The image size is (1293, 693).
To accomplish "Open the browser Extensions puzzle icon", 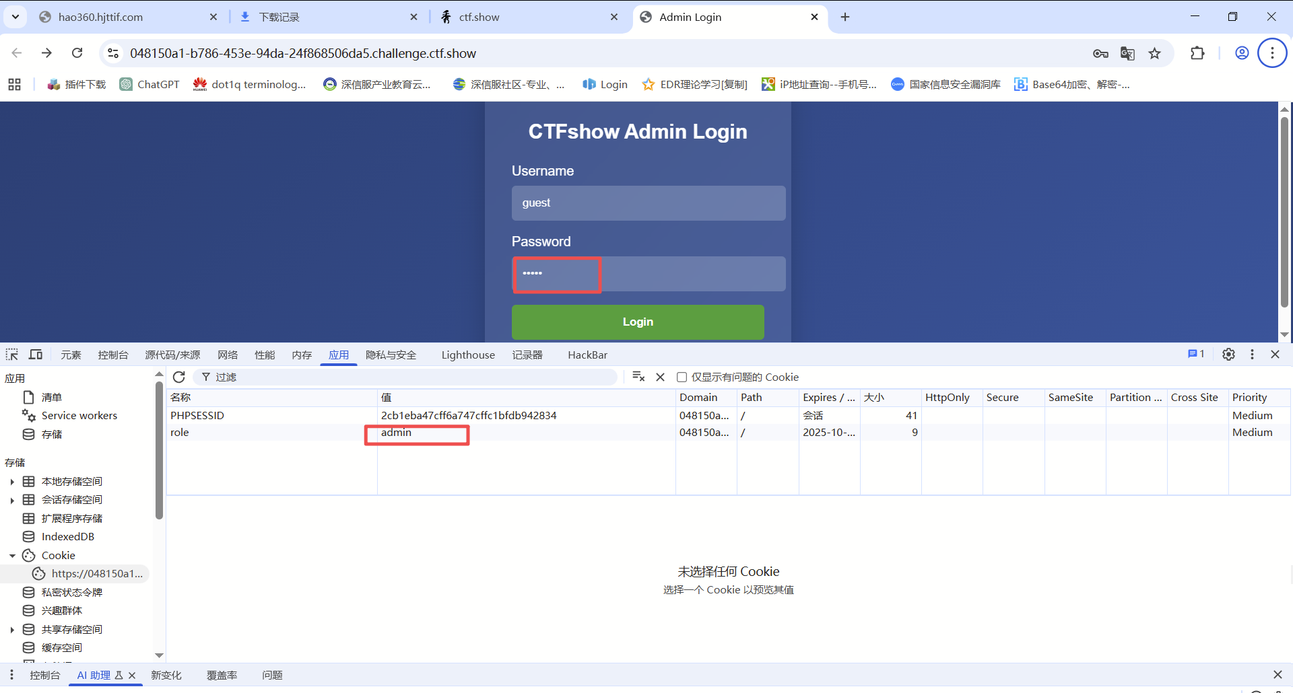I will (x=1198, y=53).
